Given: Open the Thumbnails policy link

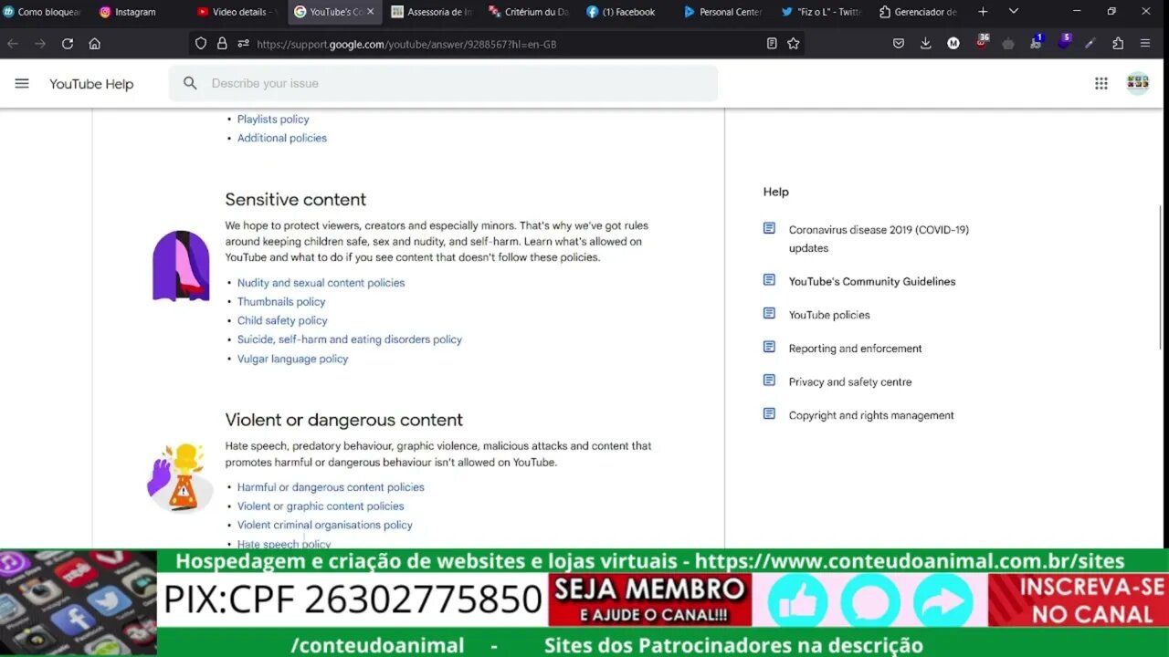Looking at the screenshot, I should tap(281, 302).
